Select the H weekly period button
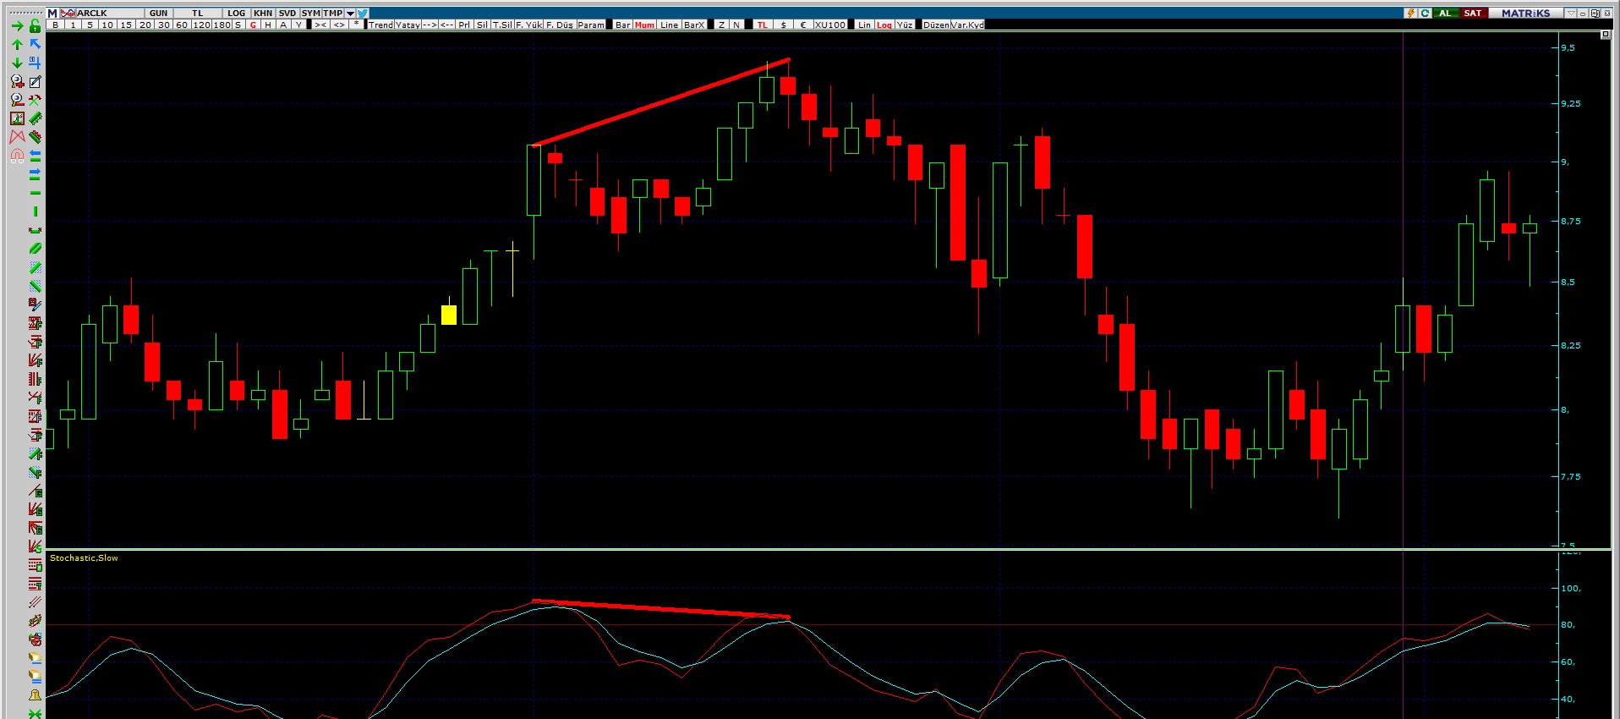The height and width of the screenshot is (719, 1620). (268, 25)
